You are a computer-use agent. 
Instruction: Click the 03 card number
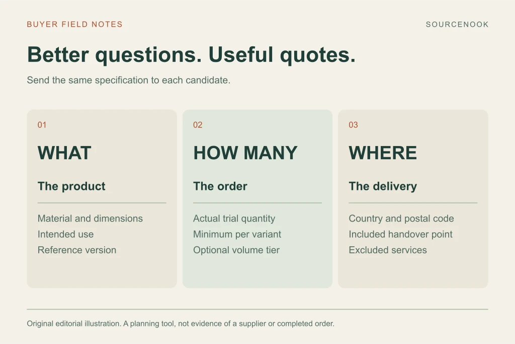tap(353, 125)
